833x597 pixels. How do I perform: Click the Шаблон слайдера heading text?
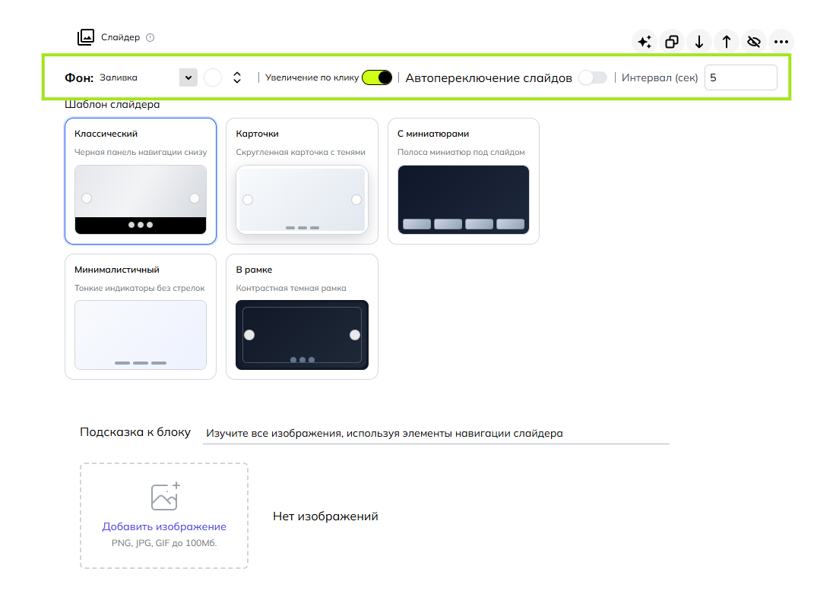pyautogui.click(x=112, y=105)
